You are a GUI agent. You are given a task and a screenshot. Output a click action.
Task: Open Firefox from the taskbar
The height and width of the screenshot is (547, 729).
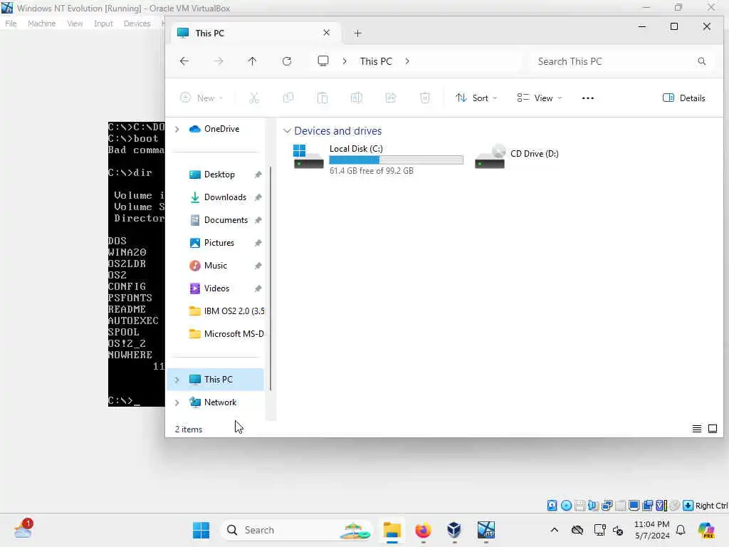coord(423,530)
